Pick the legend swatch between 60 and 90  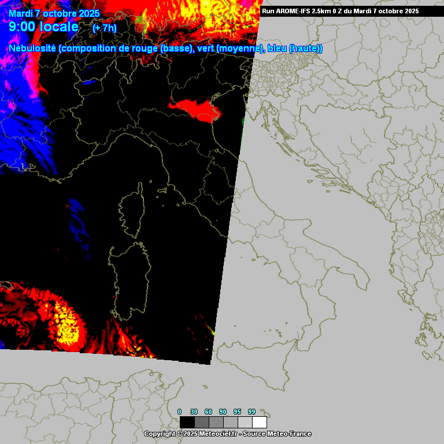tap(216, 422)
